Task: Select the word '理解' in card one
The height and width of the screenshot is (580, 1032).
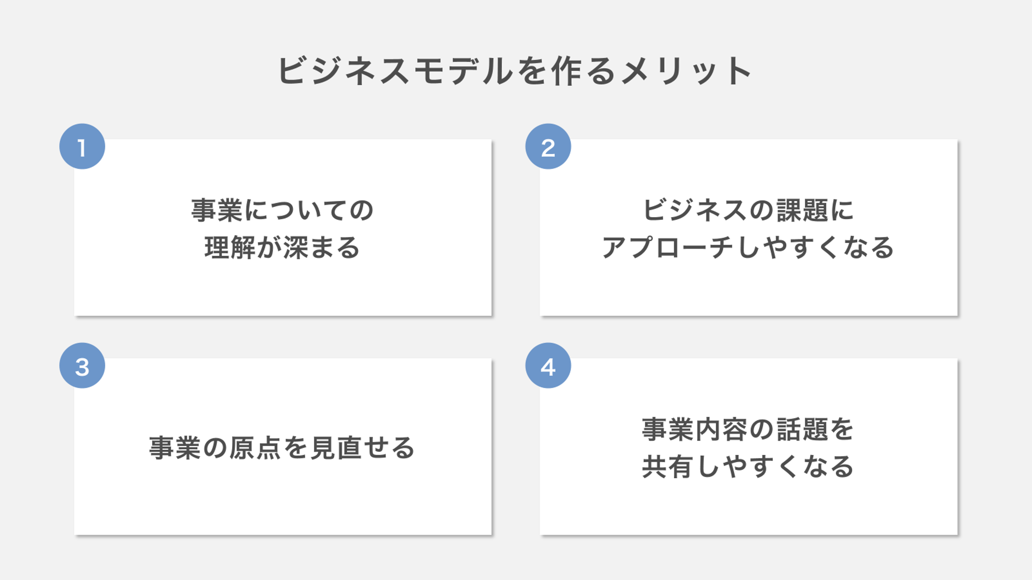Action: [230, 248]
